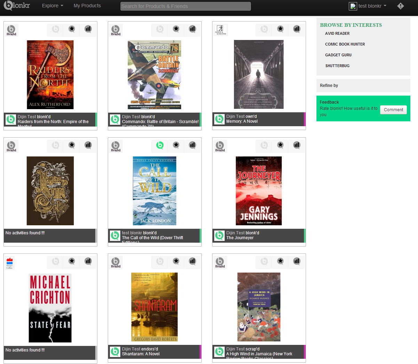Open 'test blonkr' user link on Call of the Wild
Screen dimensions: 418x364
(x=132, y=233)
